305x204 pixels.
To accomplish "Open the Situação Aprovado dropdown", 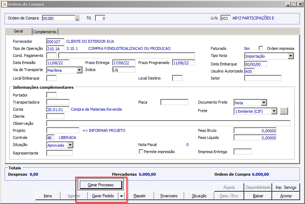I will click(x=70, y=145).
